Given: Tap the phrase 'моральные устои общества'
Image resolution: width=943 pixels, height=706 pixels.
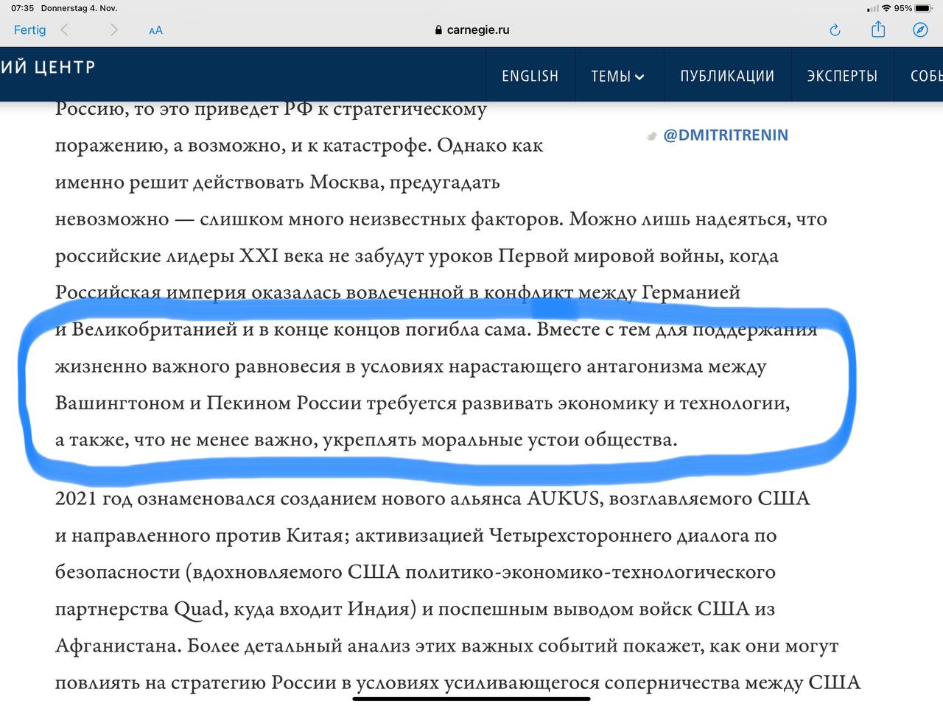Looking at the screenshot, I should pyautogui.click(x=548, y=440).
